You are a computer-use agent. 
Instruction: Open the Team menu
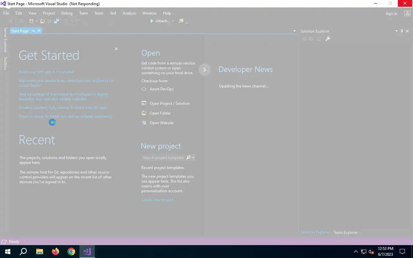84,13
